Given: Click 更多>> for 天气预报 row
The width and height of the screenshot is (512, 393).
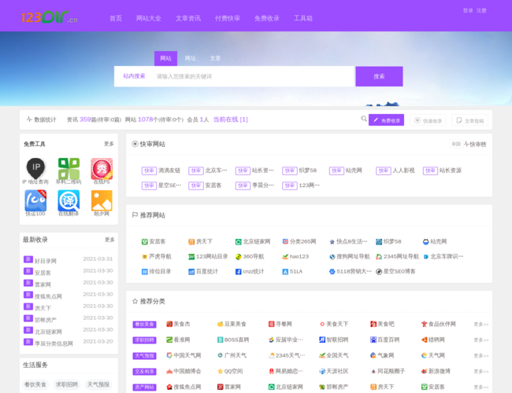Looking at the screenshot, I should pyautogui.click(x=481, y=355).
